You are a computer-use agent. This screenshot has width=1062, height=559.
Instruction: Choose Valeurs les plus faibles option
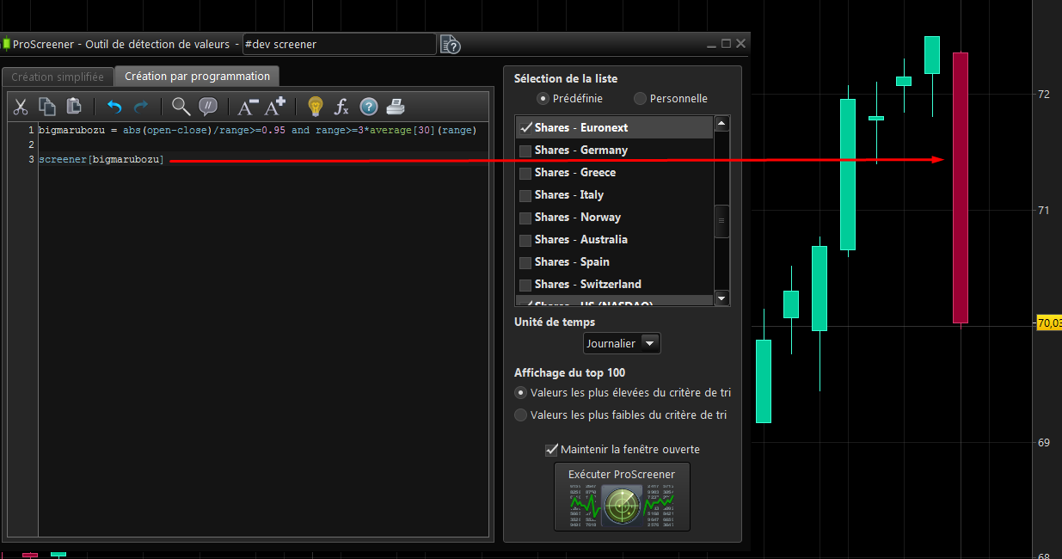click(520, 415)
